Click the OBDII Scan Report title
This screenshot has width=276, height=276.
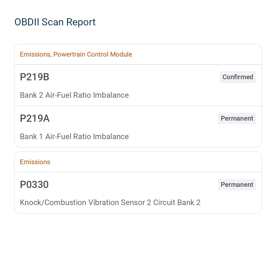[x=55, y=22]
